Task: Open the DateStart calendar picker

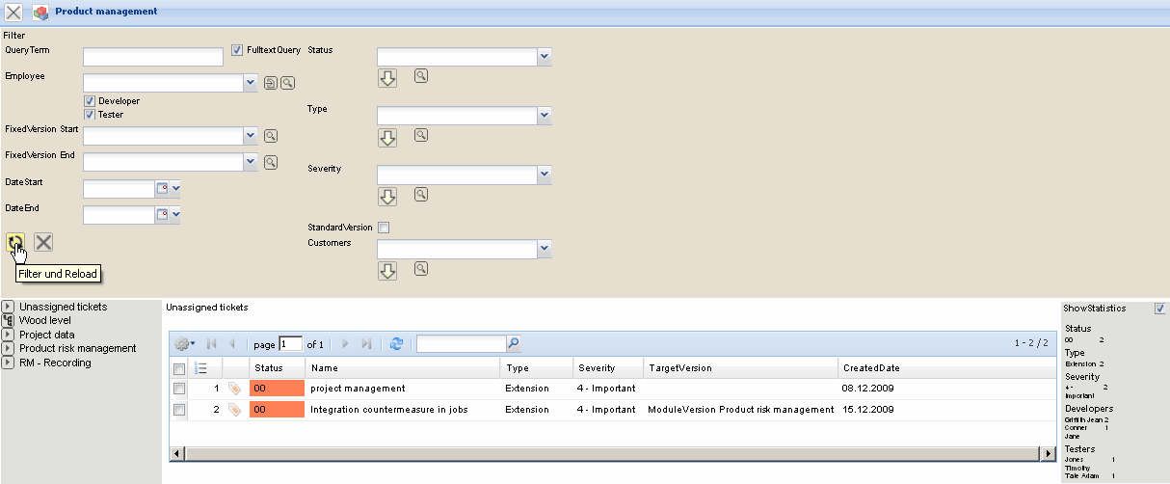Action: pyautogui.click(x=163, y=189)
